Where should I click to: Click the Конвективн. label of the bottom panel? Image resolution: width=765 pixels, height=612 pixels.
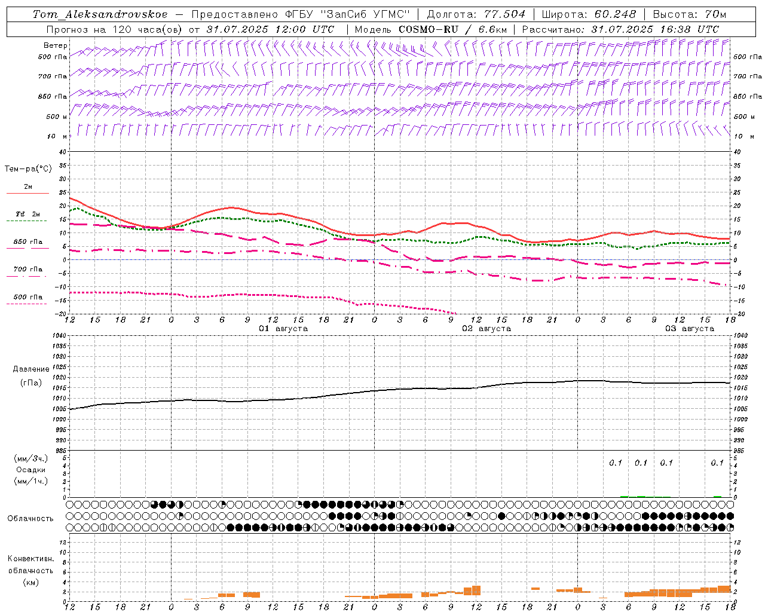click(30, 559)
